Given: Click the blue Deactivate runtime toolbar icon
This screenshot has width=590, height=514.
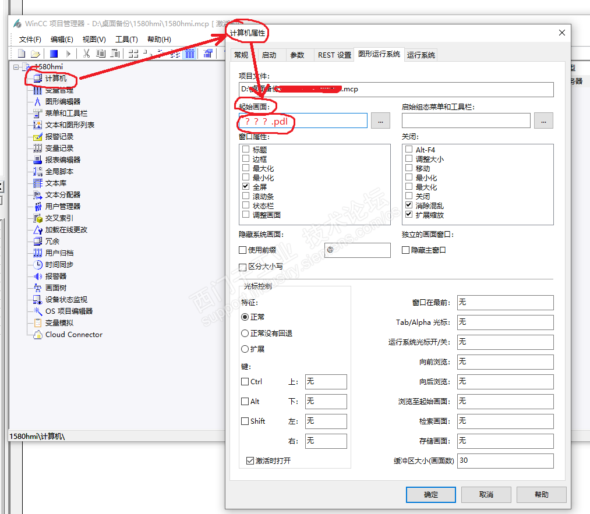Looking at the screenshot, I should coord(54,54).
